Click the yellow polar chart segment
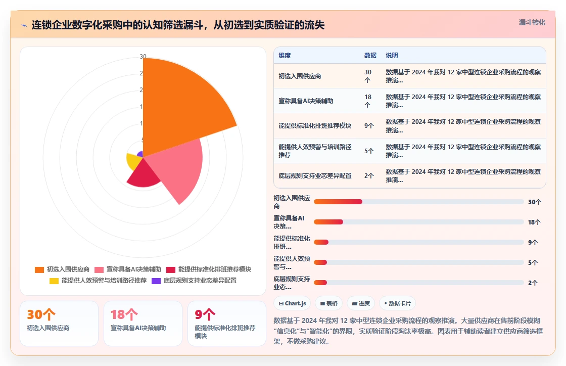This screenshot has width=566, height=366. (x=133, y=161)
